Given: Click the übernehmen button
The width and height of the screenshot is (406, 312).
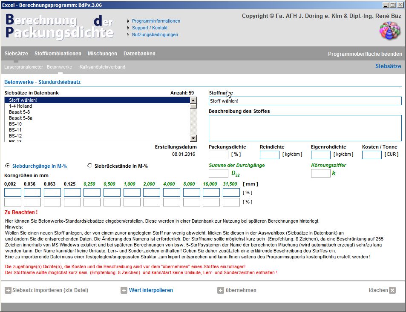Looking at the screenshot, I should 241,290.
